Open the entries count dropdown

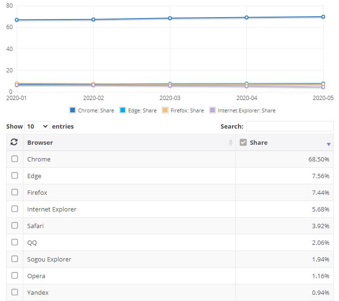tap(37, 126)
